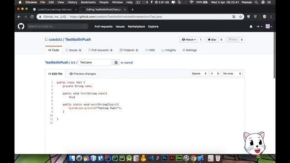Click the cancel link
This screenshot has width=290, height=163.
pos(128,62)
